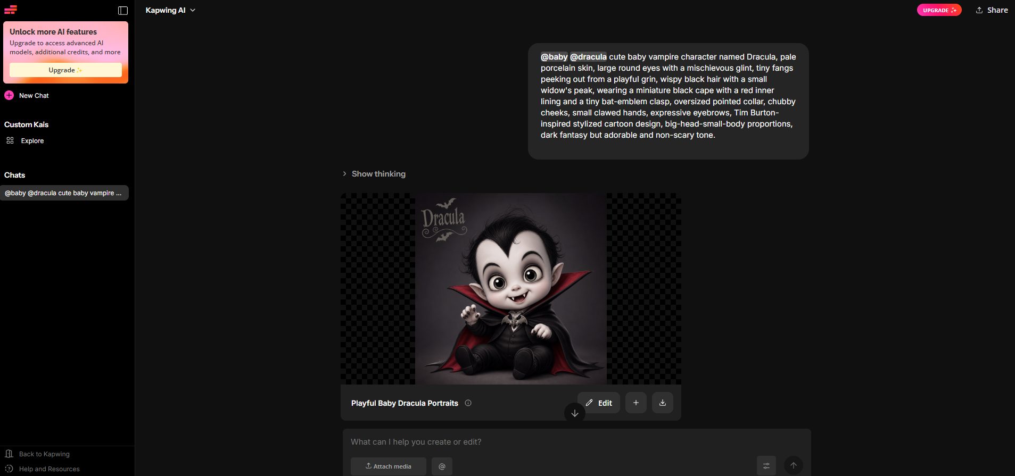Focus the 'What can I help you create' input
Viewport: 1015px width, 476px height.
point(576,442)
